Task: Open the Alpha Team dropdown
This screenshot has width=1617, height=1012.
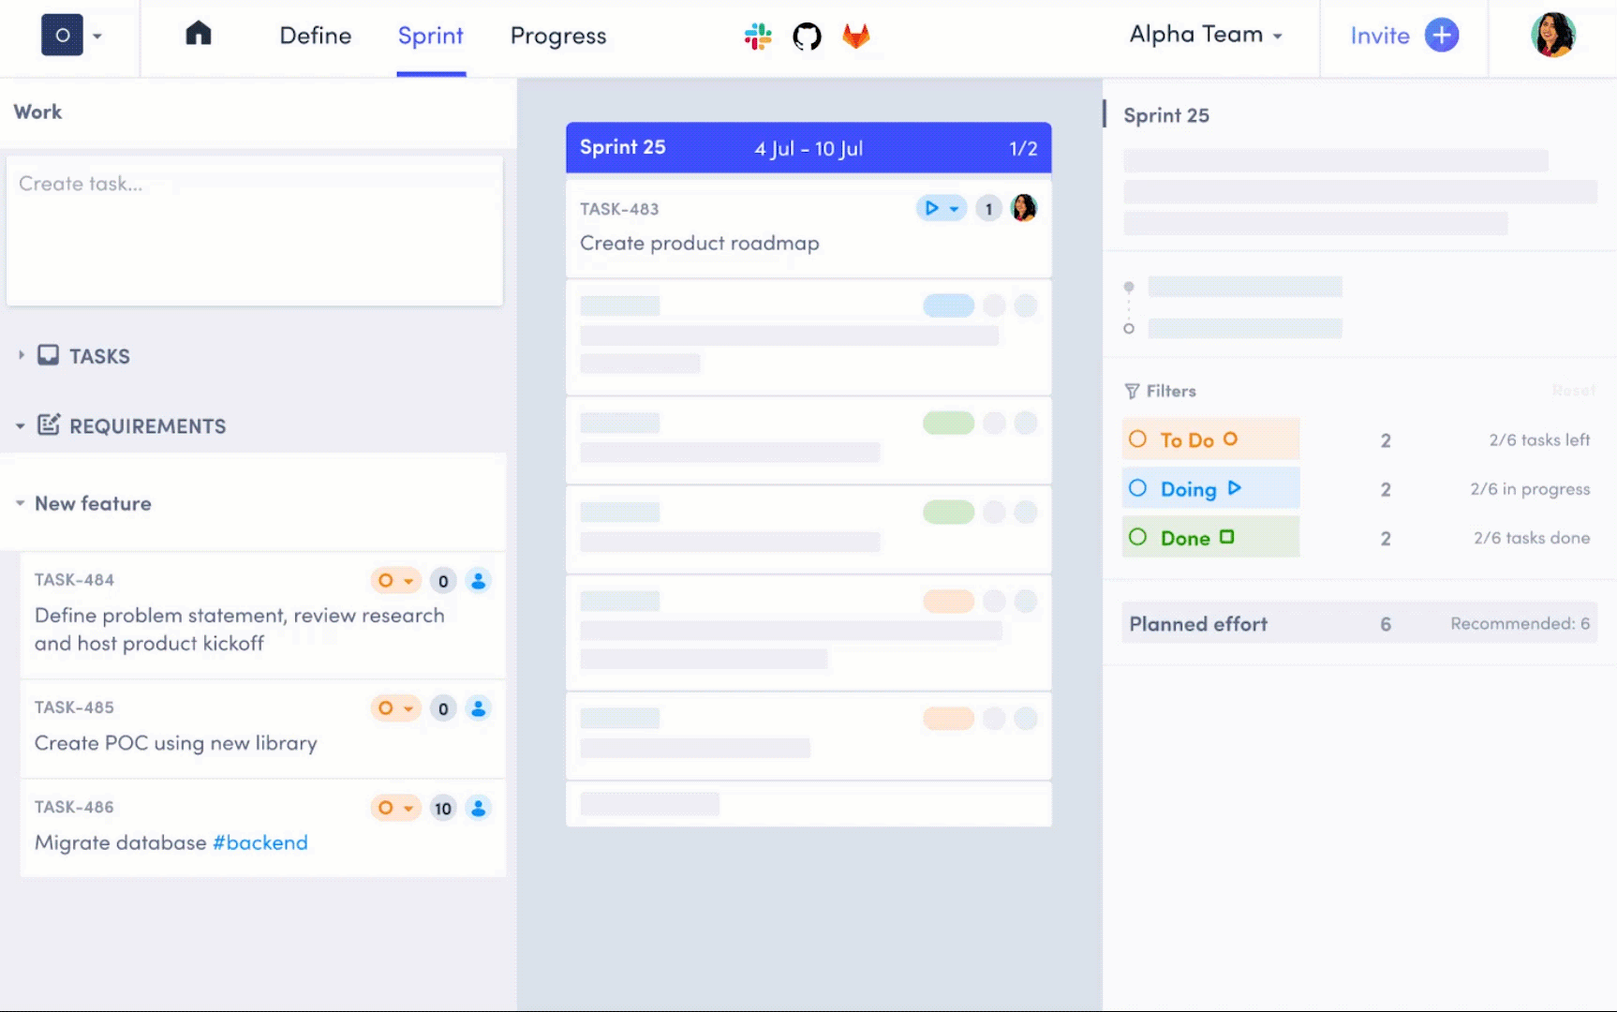Action: pos(1205,35)
